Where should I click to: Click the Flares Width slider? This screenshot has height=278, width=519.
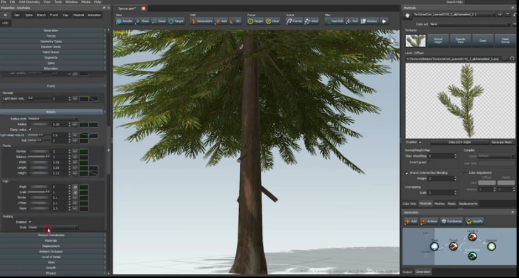coord(39,162)
